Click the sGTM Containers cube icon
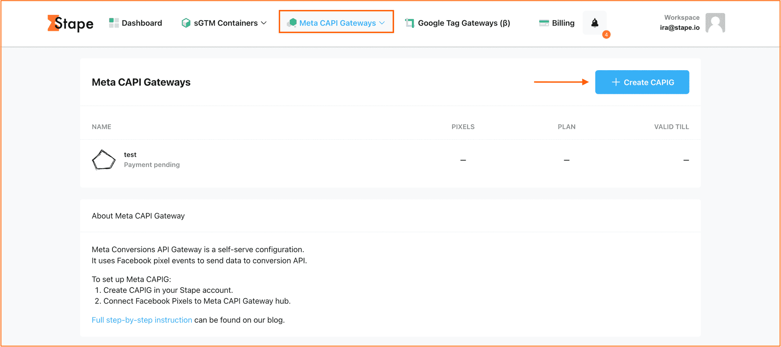Screen dimensions: 781x347 (186, 22)
